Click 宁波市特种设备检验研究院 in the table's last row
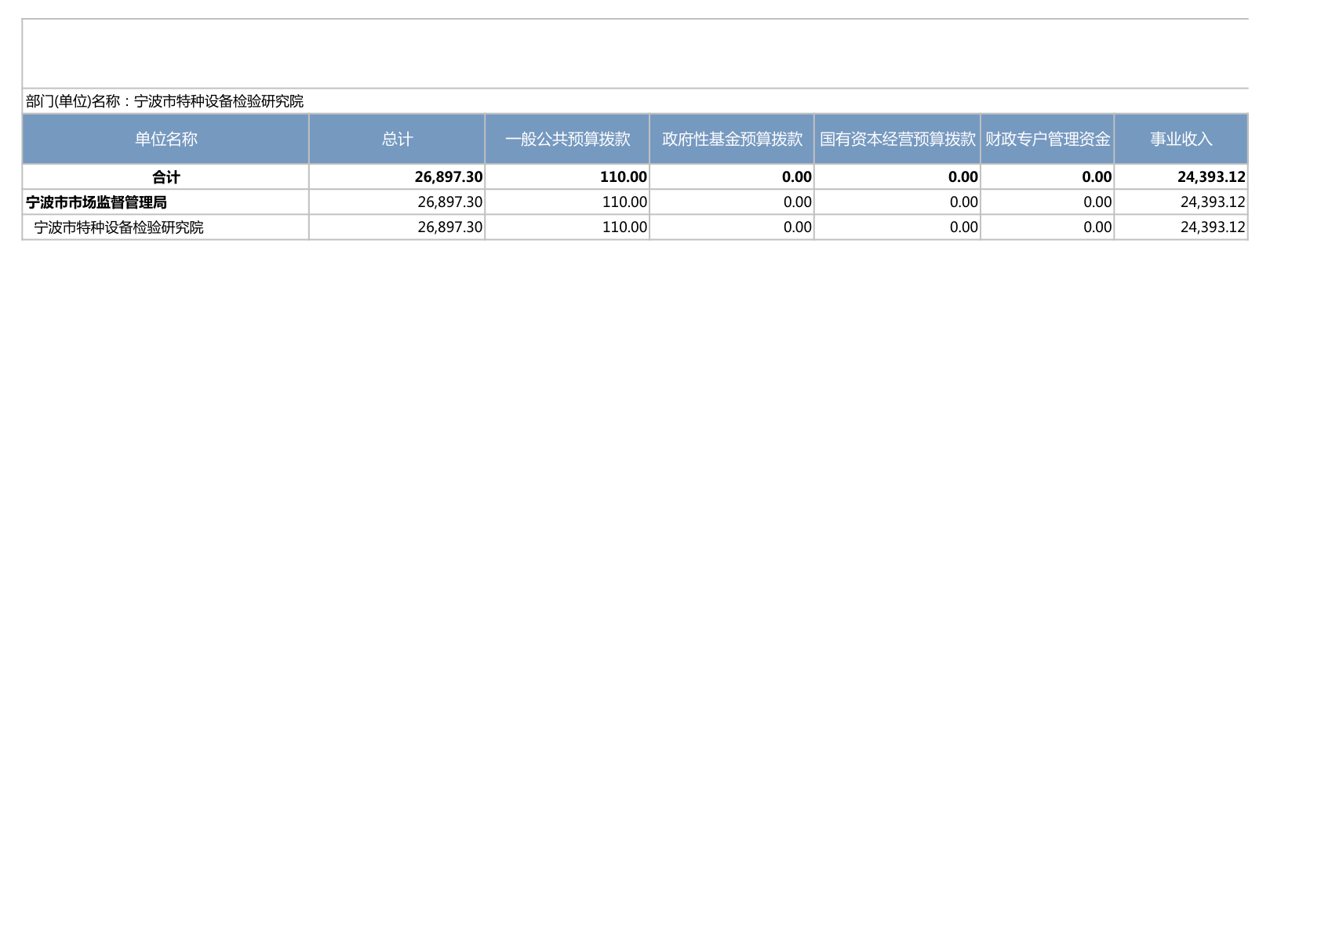This screenshot has height=934, width=1321. coord(118,227)
